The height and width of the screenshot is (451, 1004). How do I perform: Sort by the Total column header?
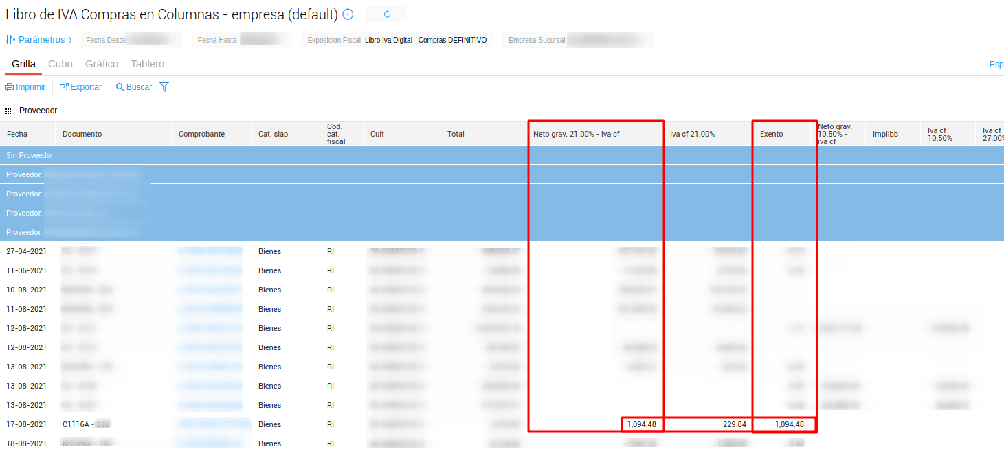(x=456, y=134)
